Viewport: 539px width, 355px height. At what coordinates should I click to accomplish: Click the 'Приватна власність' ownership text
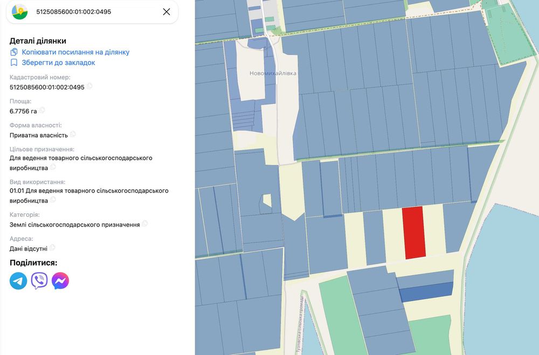coord(38,135)
